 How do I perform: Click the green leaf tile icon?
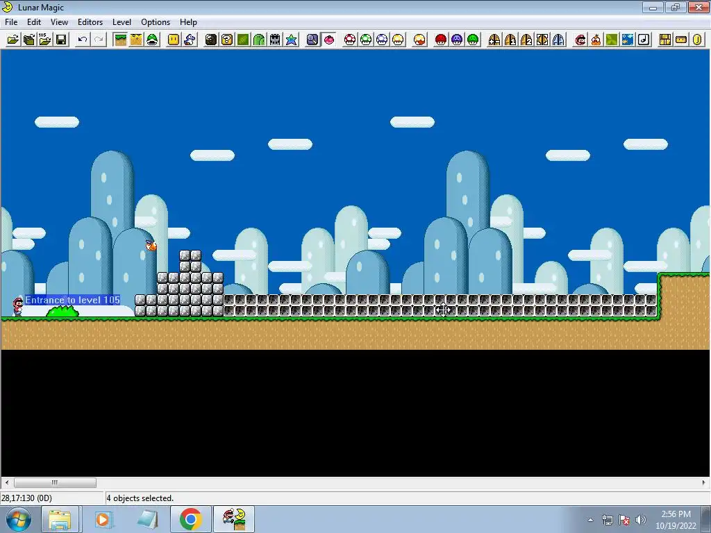click(x=243, y=40)
